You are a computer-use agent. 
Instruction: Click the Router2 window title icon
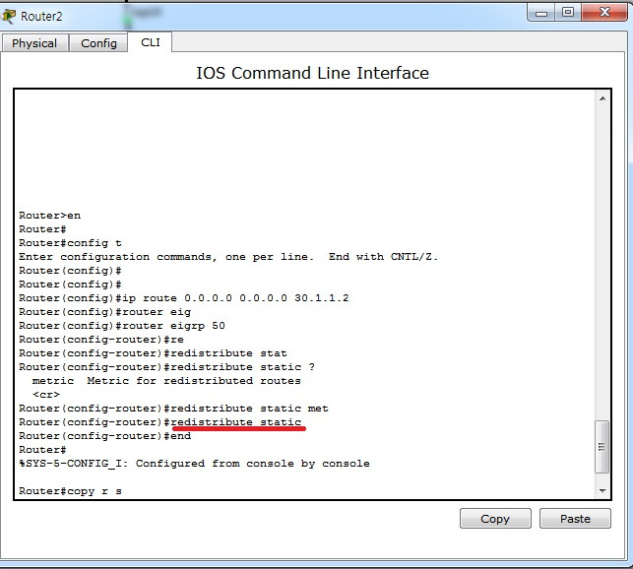tap(9, 16)
